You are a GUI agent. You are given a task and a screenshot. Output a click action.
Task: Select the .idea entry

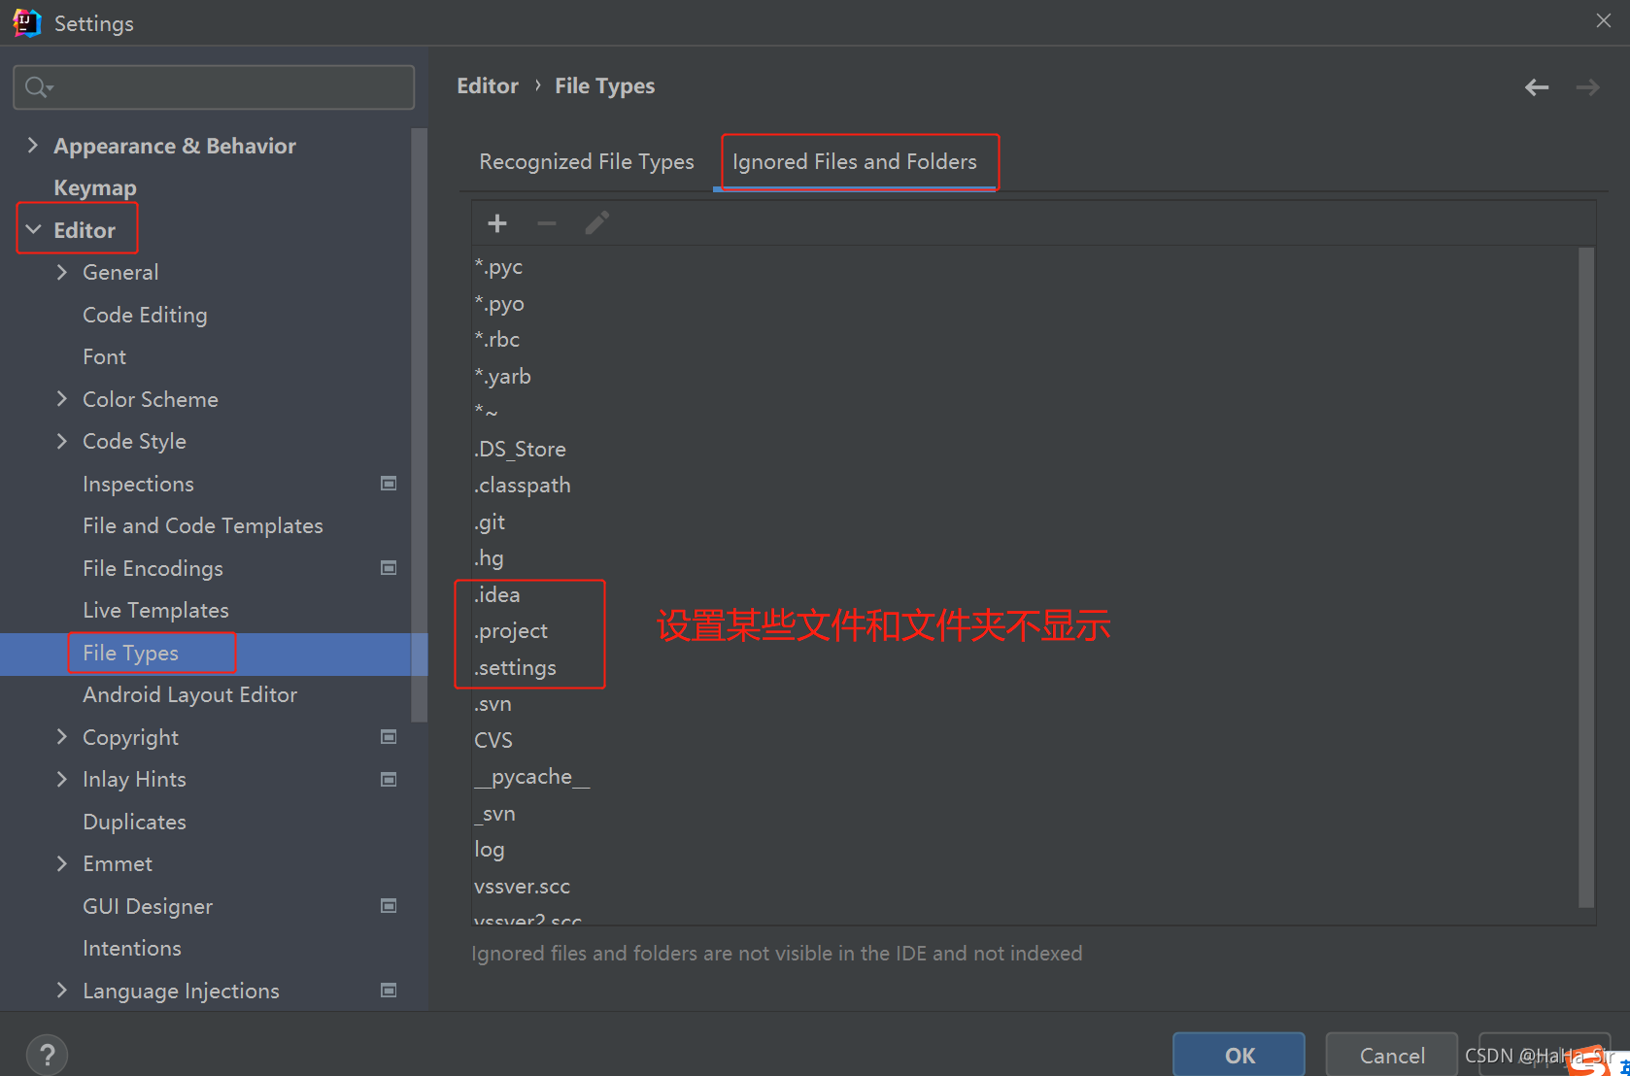(496, 594)
